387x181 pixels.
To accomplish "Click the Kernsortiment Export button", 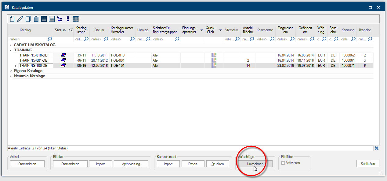I will coord(193,164).
